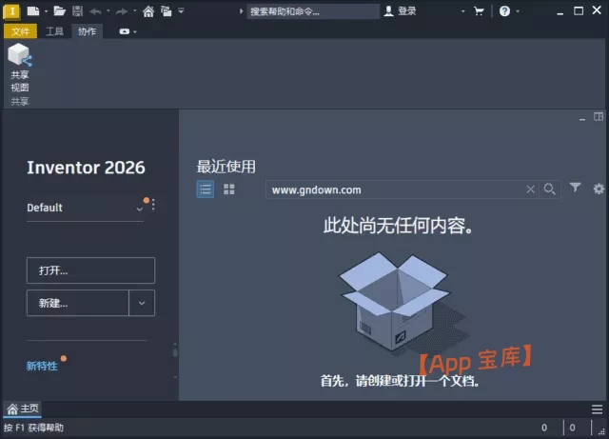Customize the quick access toolbar dropdown
The image size is (609, 439).
[x=181, y=11]
